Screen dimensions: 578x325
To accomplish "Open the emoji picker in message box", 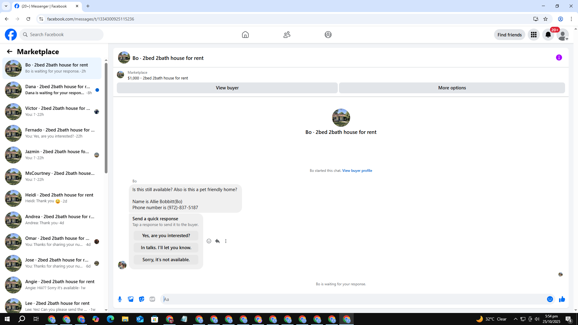I will coord(550,299).
